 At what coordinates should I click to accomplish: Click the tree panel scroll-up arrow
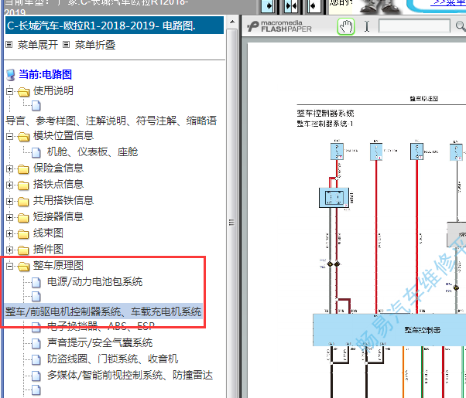point(232,22)
